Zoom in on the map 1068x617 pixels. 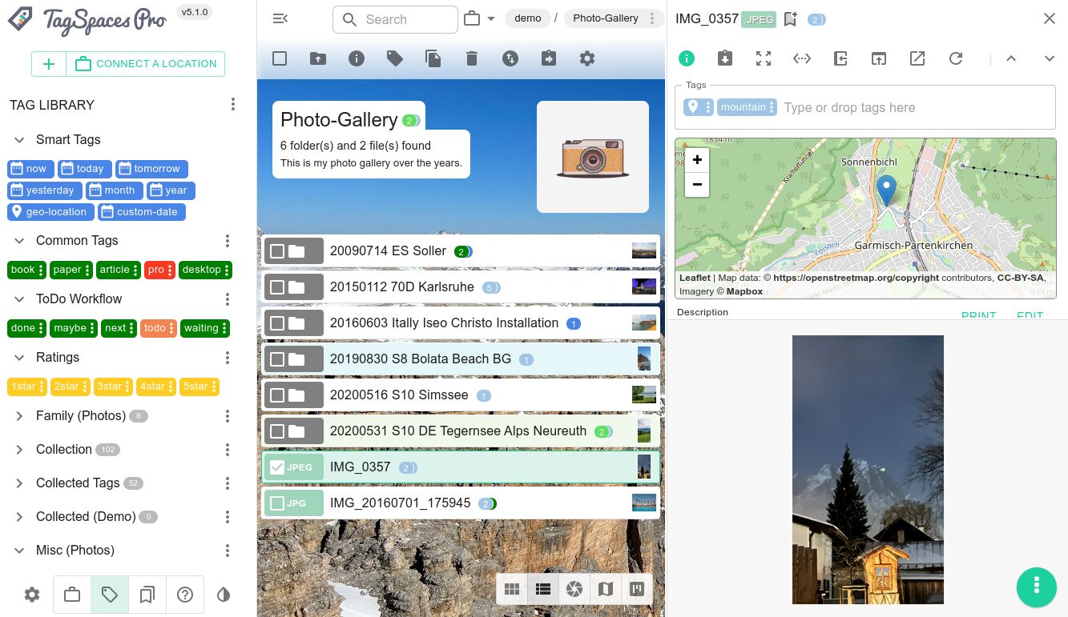point(697,160)
